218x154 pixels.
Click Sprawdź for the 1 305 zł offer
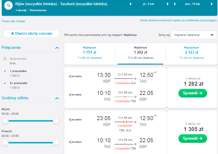click(192, 139)
